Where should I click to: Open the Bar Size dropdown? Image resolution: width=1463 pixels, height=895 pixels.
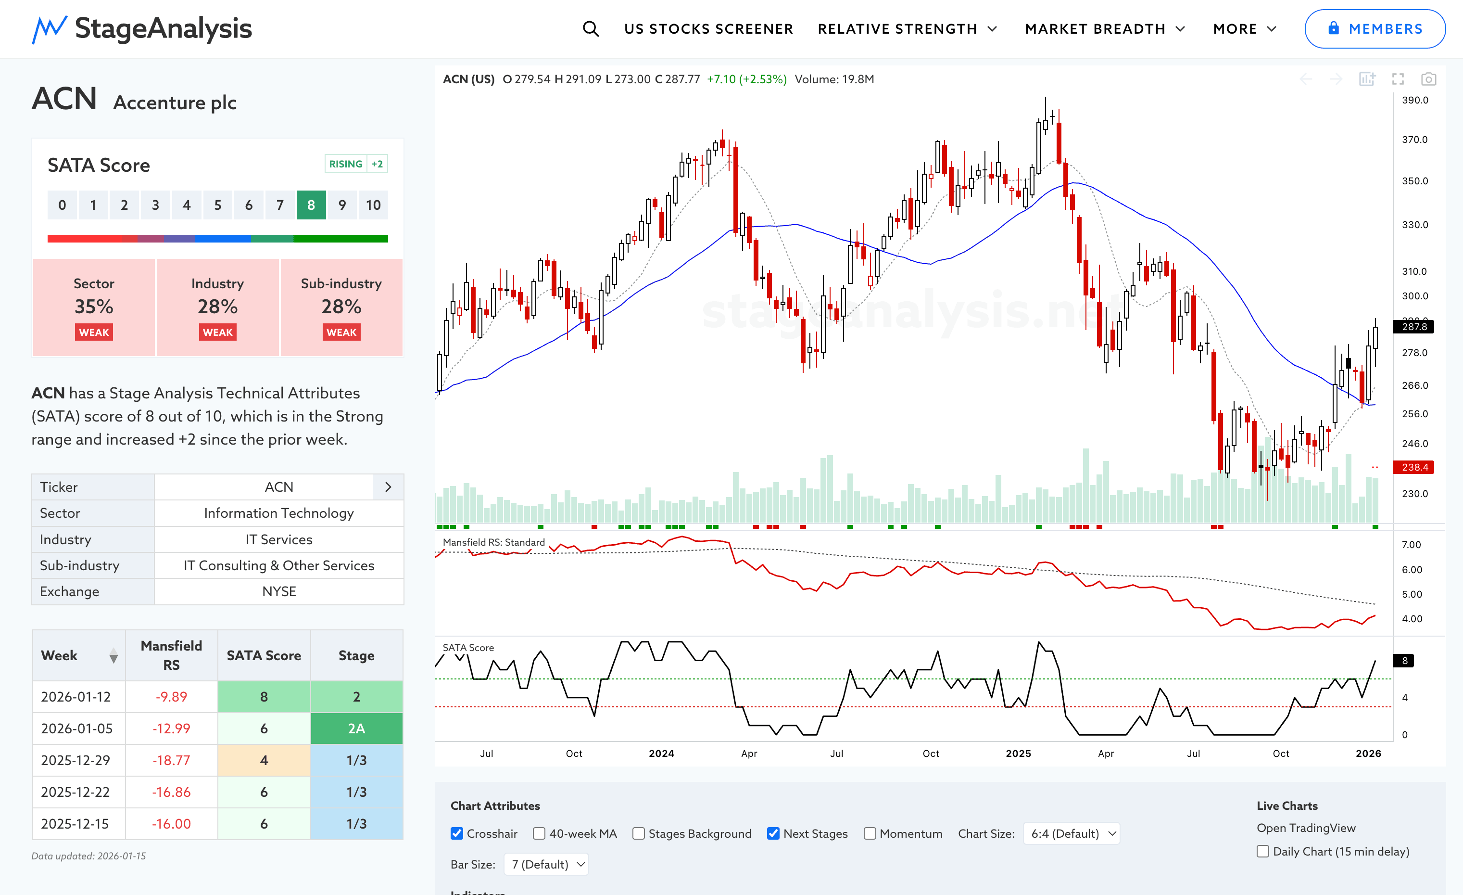click(546, 864)
